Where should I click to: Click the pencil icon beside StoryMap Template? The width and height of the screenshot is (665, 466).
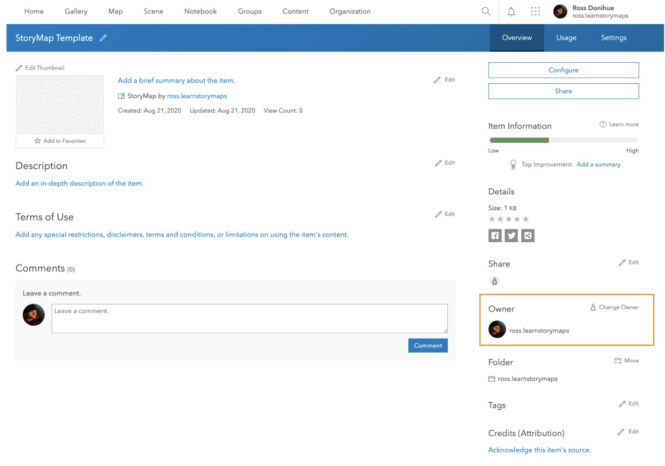pos(103,38)
